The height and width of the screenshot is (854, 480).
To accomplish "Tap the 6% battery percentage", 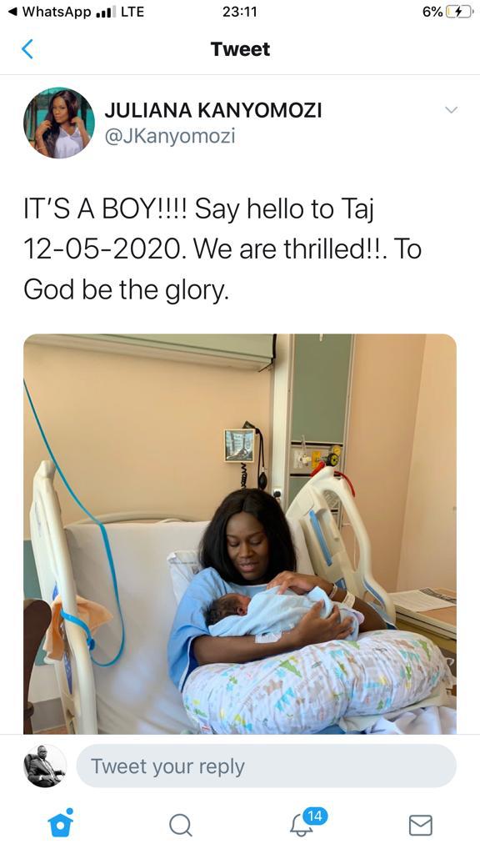I will point(432,12).
